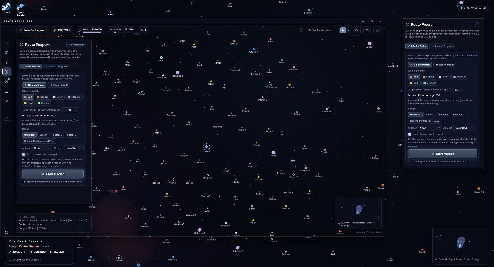Focus the Target stock field in pinned widget
The image size is (494, 267).
(x=456, y=90)
